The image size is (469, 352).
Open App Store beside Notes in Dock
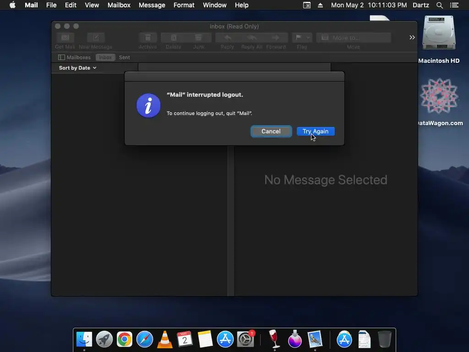(225, 339)
